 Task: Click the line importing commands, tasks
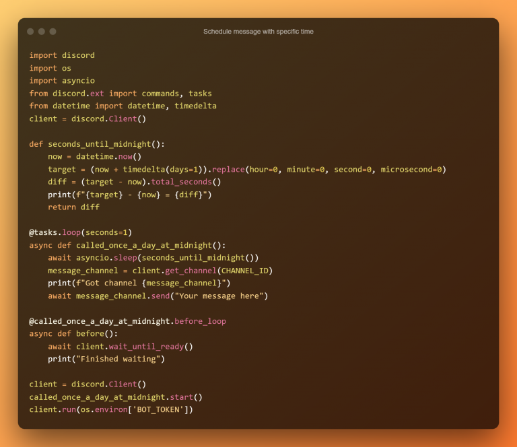coord(120,94)
